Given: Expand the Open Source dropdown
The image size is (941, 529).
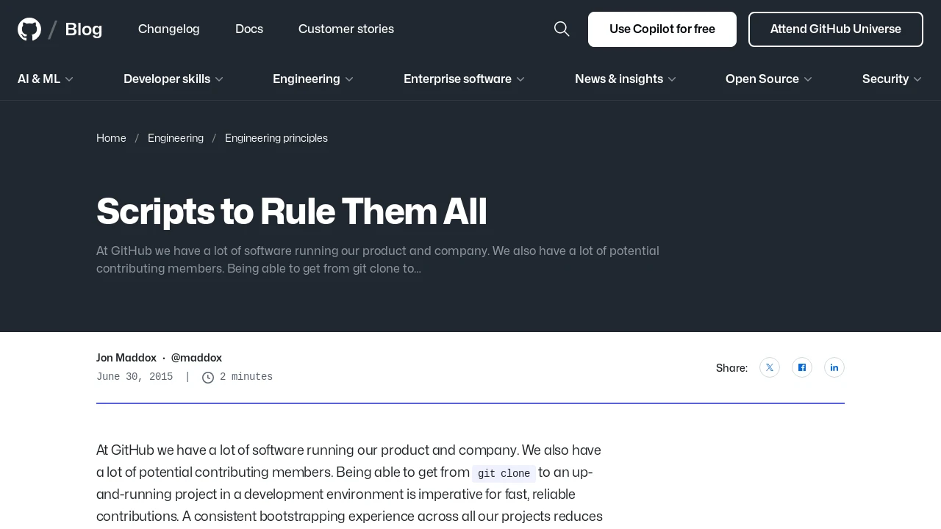Looking at the screenshot, I should 769,79.
